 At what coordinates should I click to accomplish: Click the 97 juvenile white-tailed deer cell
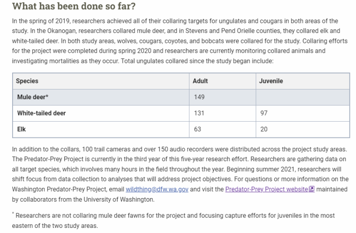264,113
